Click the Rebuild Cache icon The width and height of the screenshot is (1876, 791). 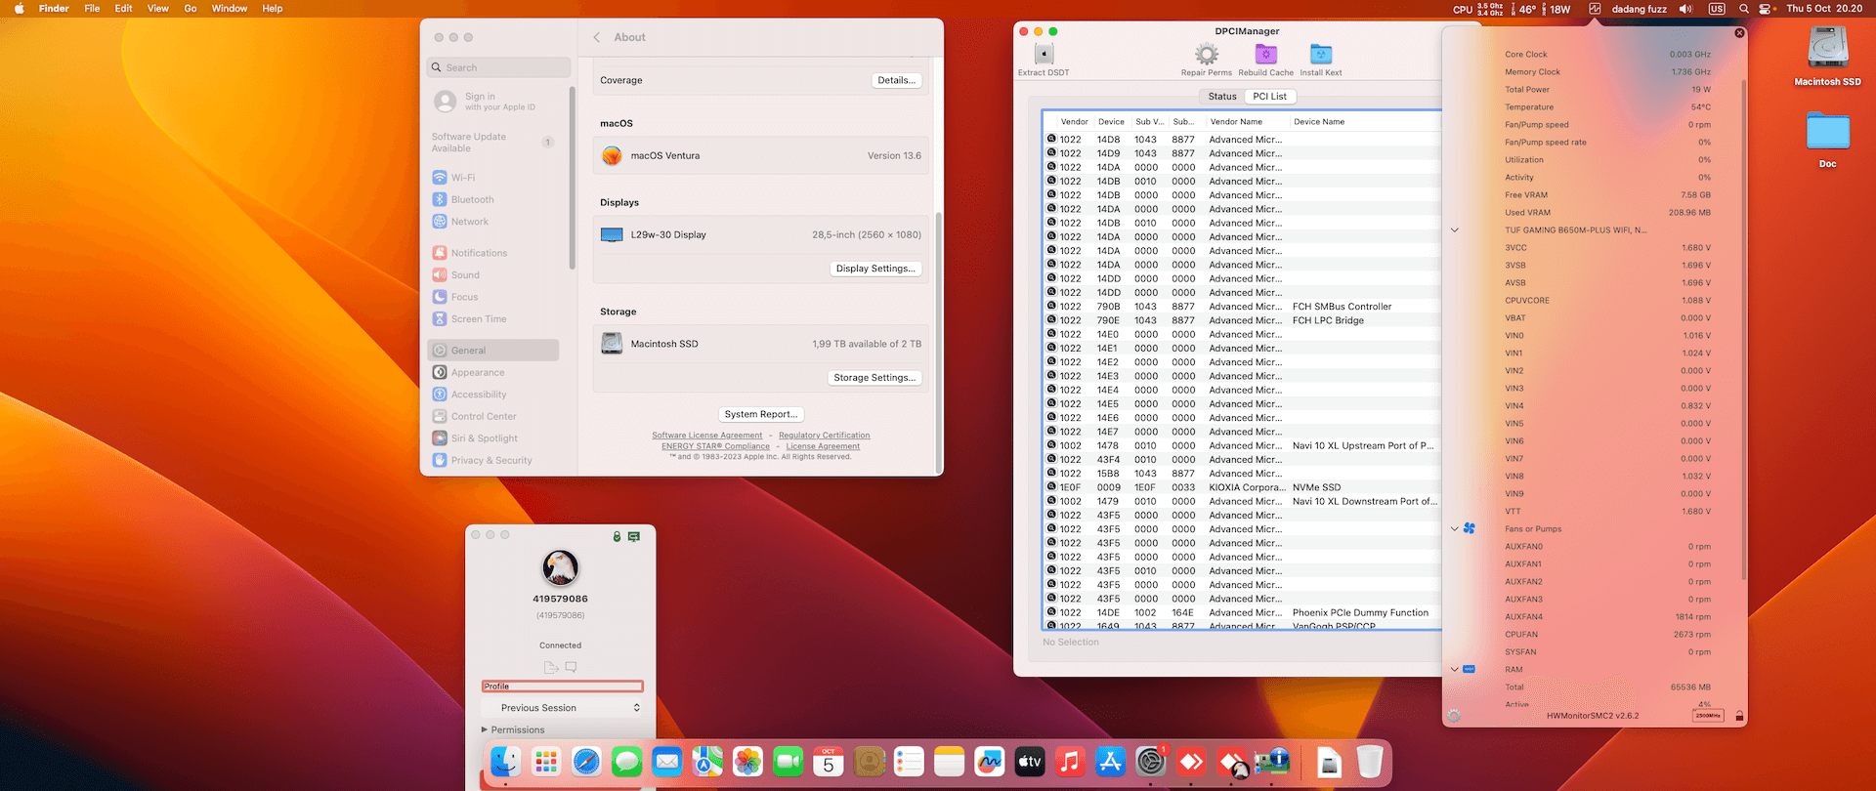1265,55
